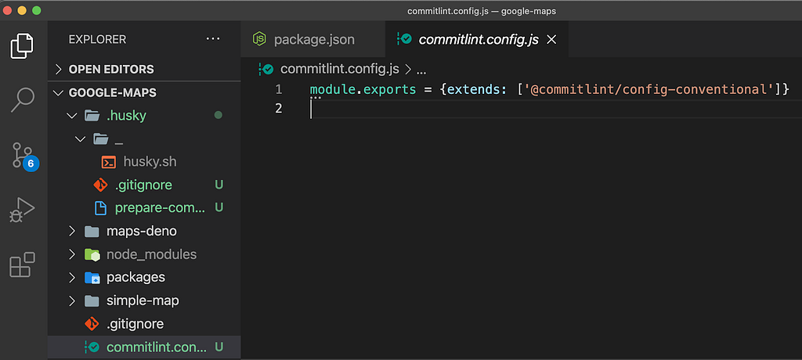This screenshot has width=802, height=360.
Task: Click git icon of .husky .gitignore
Action: 101,185
